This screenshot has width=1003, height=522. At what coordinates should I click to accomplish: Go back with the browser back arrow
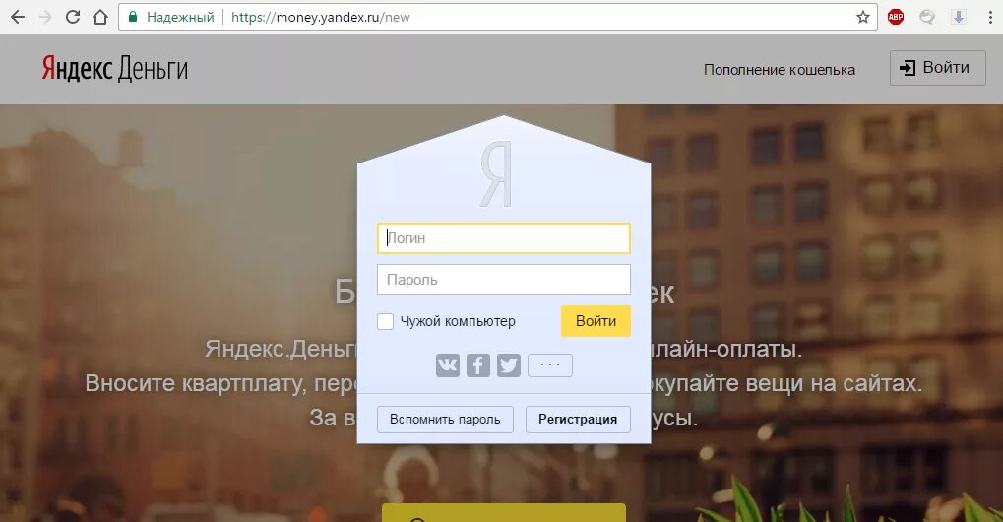coord(18,18)
